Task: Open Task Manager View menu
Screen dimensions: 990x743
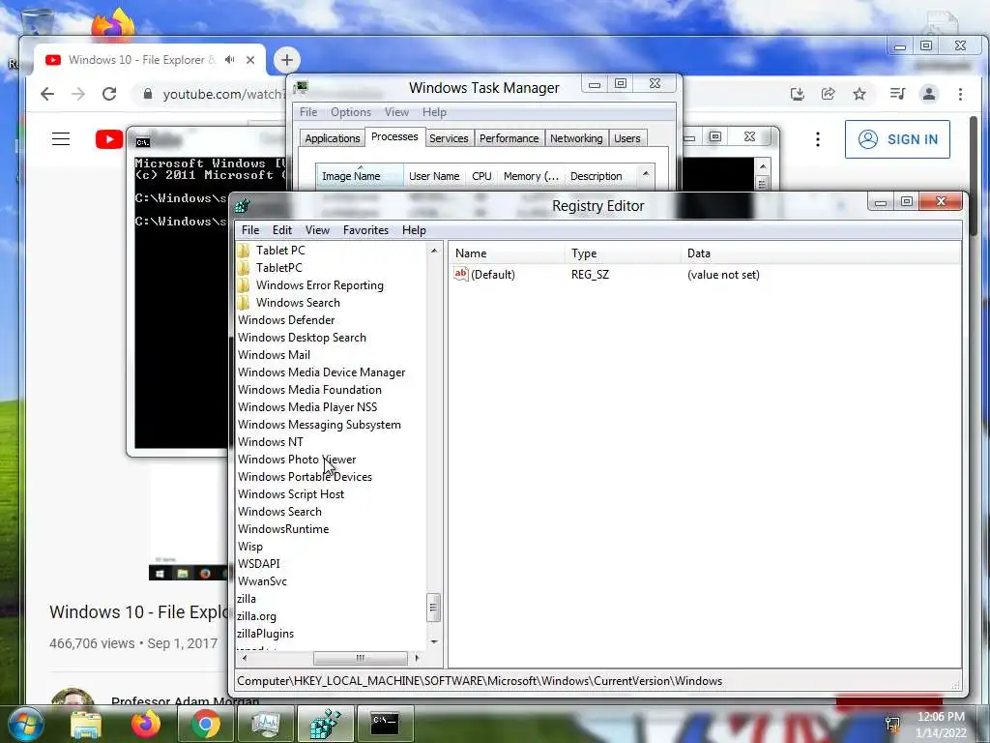Action: pos(396,112)
